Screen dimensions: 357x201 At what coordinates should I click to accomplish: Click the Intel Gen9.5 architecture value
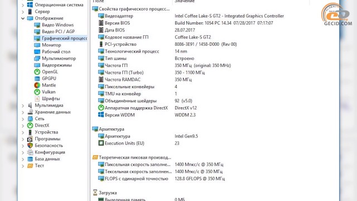coord(186,136)
